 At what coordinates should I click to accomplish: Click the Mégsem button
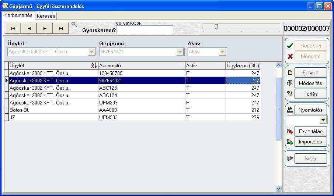(x=310, y=56)
